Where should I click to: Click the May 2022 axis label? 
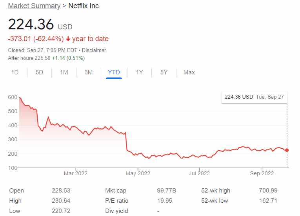138,173
